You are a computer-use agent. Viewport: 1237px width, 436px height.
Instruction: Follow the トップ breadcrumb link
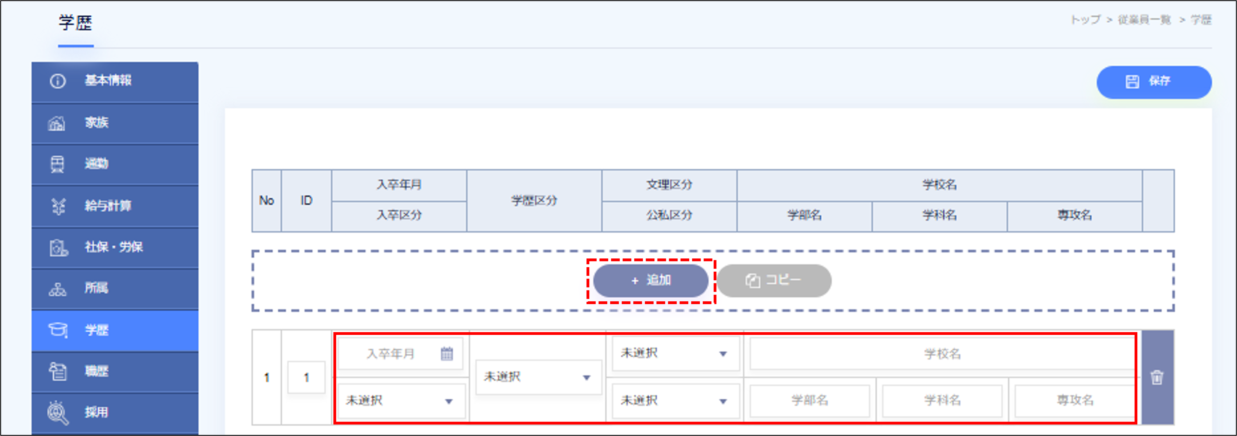point(1085,20)
